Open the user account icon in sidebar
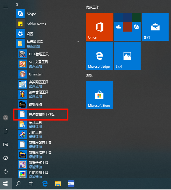 (x=6, y=118)
